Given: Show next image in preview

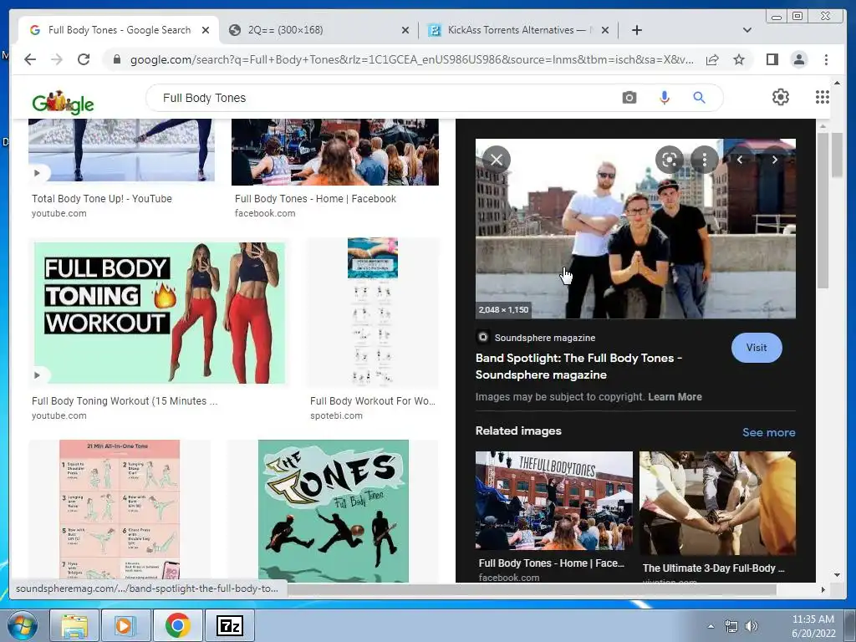Looking at the screenshot, I should (x=774, y=160).
